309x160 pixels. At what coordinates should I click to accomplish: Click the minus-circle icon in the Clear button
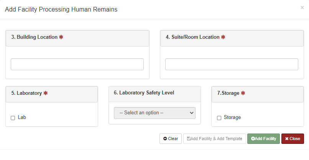tap(165, 139)
